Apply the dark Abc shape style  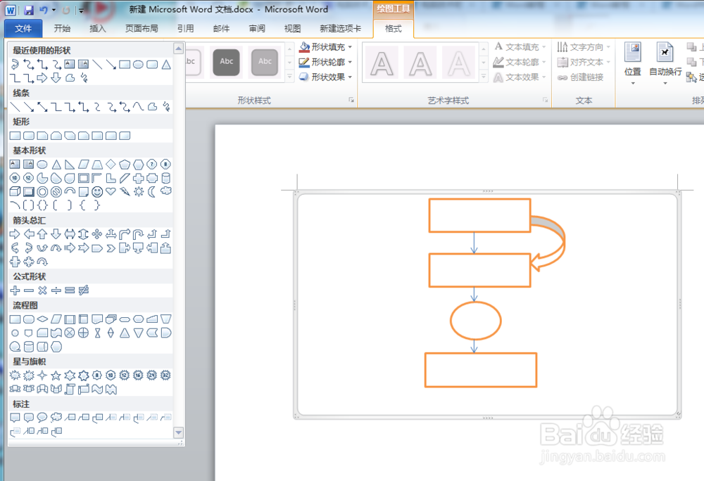pyautogui.click(x=226, y=62)
